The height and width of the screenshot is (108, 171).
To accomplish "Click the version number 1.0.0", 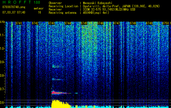I will (37, 2).
